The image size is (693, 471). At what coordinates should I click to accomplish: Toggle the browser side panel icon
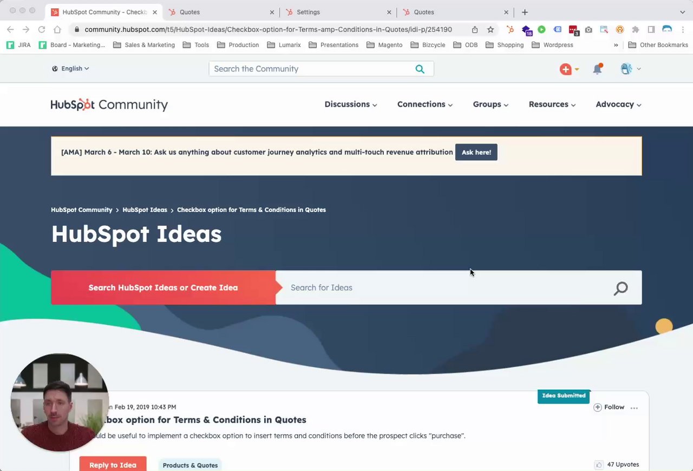[651, 29]
